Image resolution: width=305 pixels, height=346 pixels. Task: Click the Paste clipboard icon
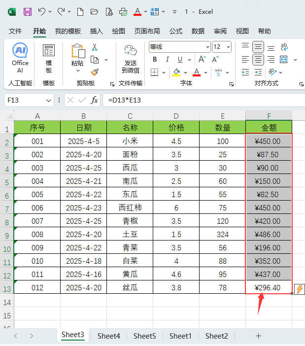tap(78, 51)
